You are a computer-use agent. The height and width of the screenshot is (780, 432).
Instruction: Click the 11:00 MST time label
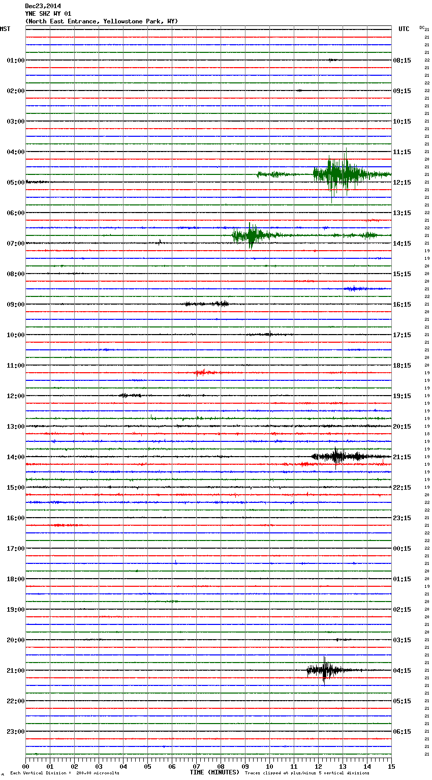tap(15, 366)
